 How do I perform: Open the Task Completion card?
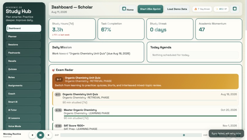pyautogui.click(x=121, y=29)
